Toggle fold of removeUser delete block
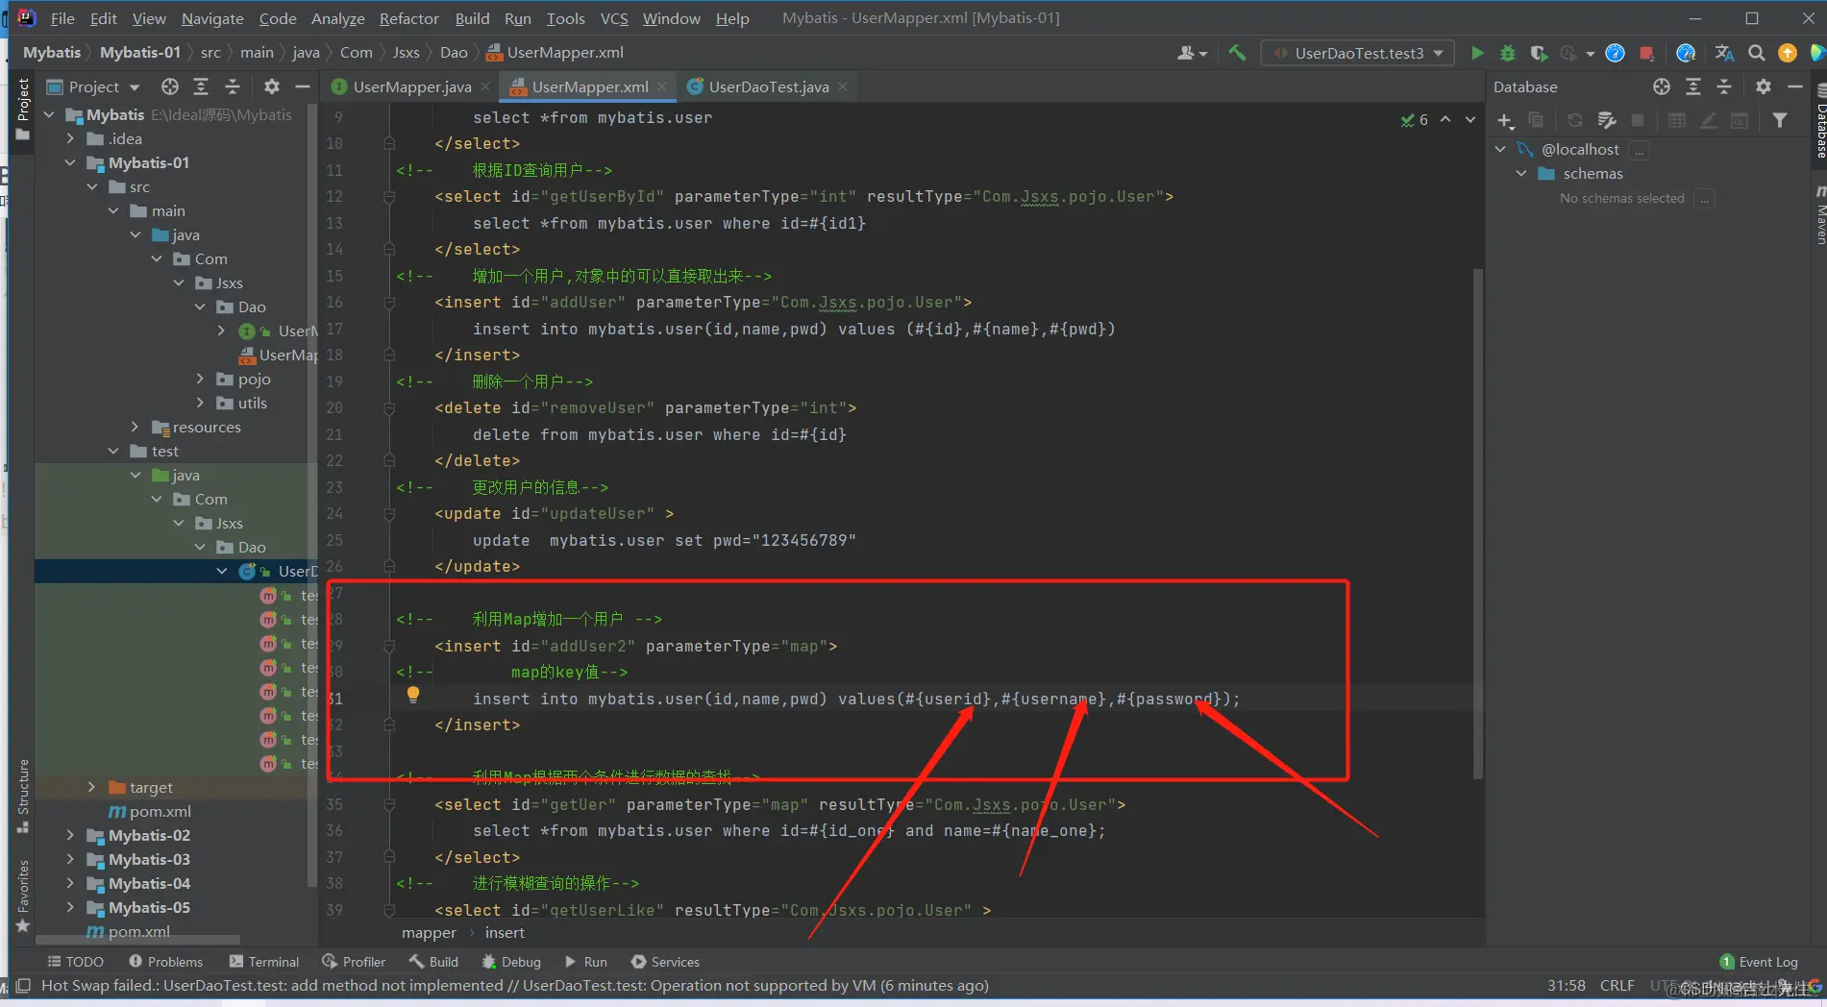The image size is (1827, 1007). [389, 408]
